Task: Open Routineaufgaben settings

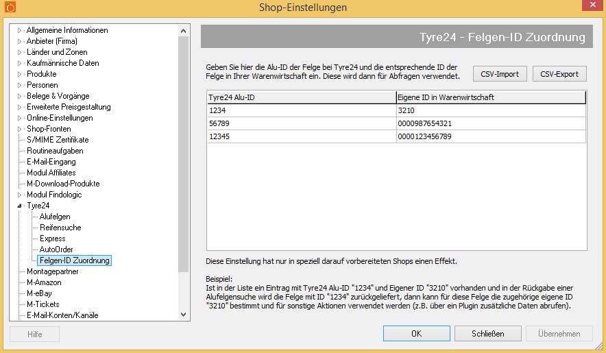Action: (55, 151)
